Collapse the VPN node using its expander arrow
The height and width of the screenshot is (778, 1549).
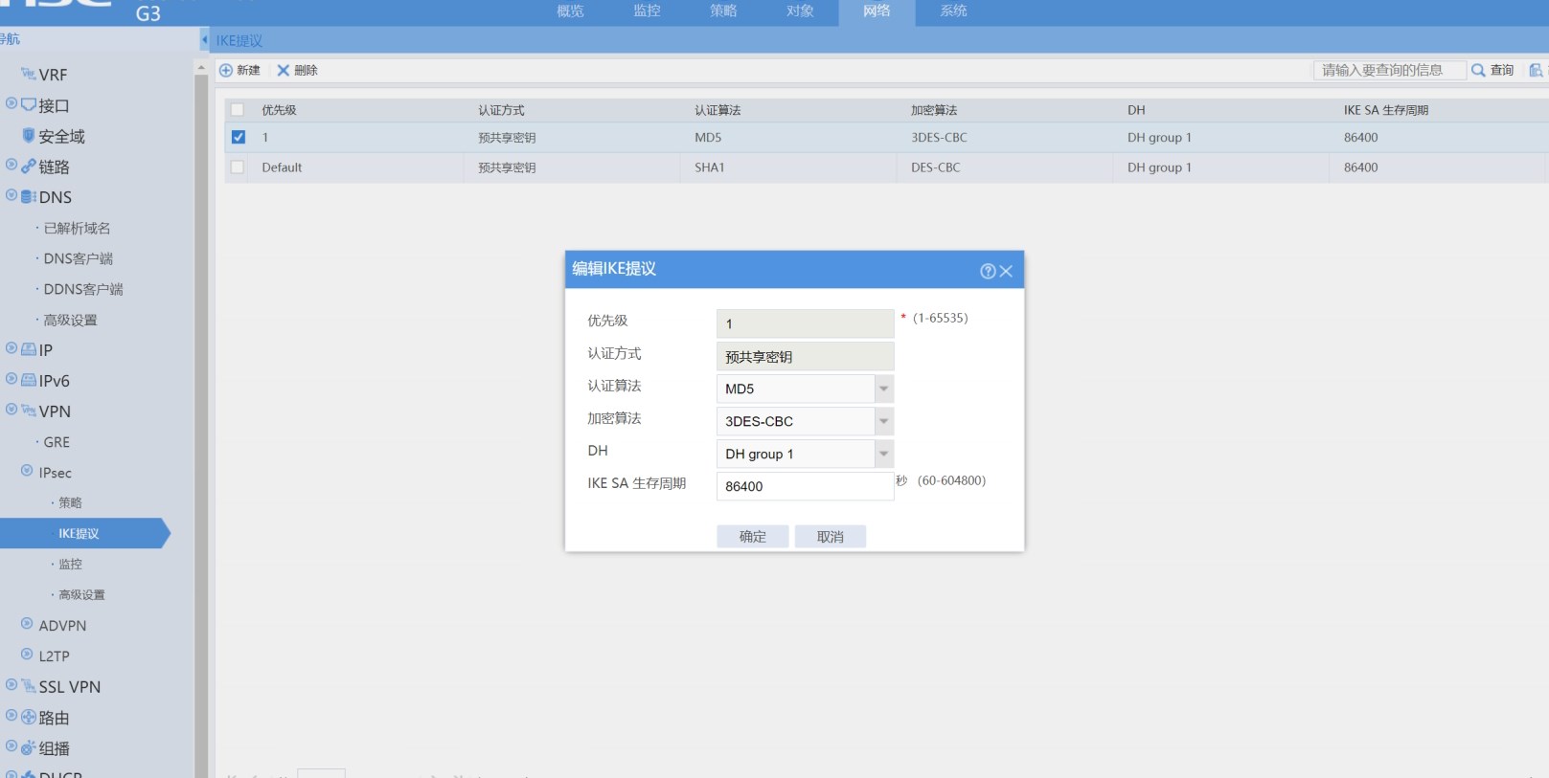coord(11,410)
